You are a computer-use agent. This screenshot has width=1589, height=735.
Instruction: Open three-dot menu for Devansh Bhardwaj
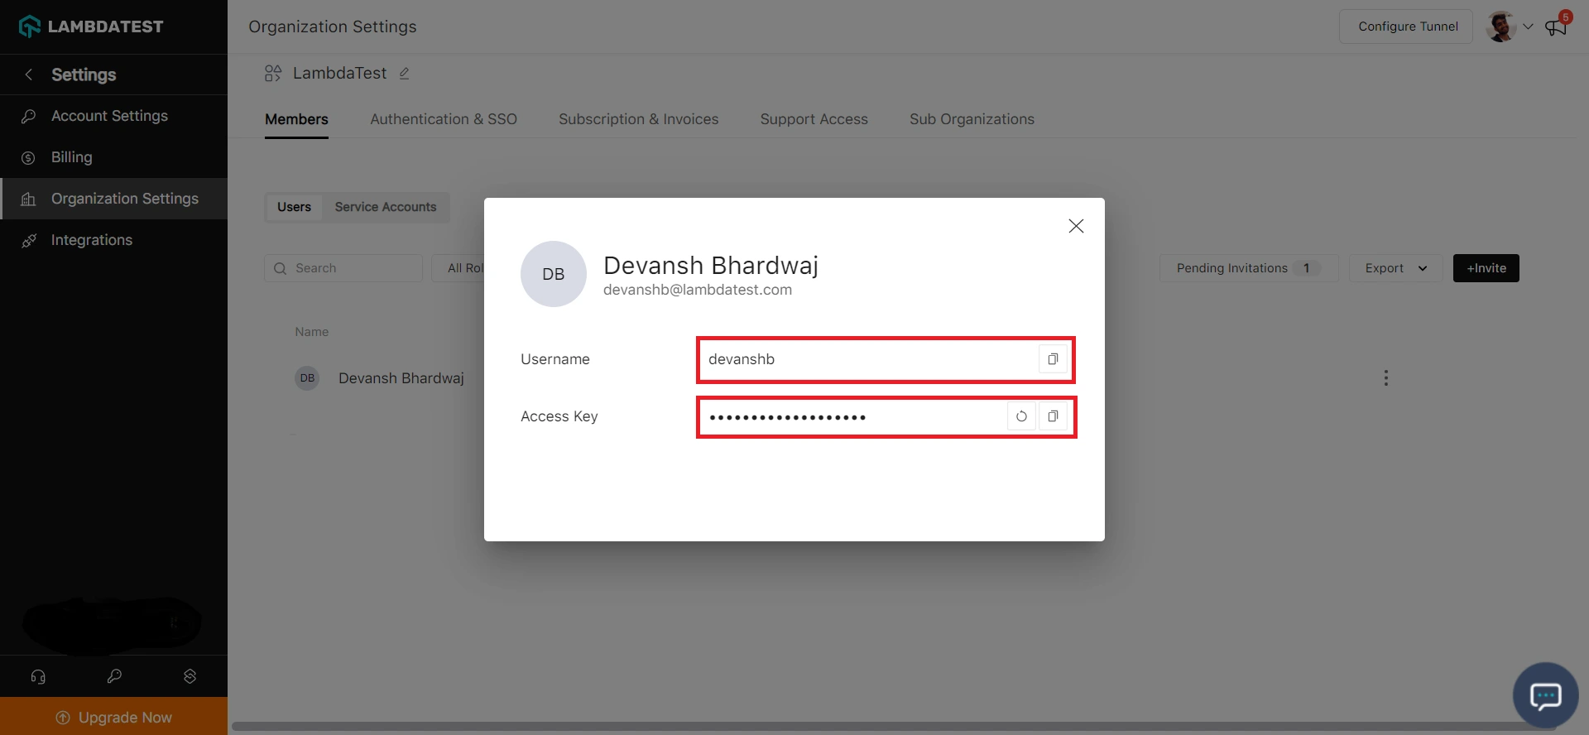1385,378
